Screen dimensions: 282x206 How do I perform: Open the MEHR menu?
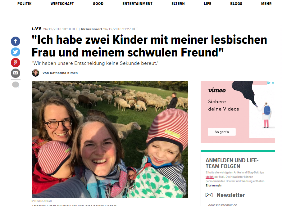point(266,4)
